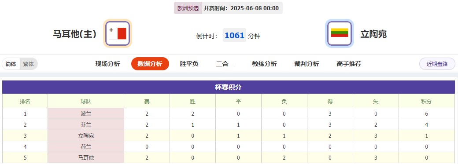Viewport: 458px width, 164px height.
Task: Open the 高手推荐 tab
Action: 349,64
